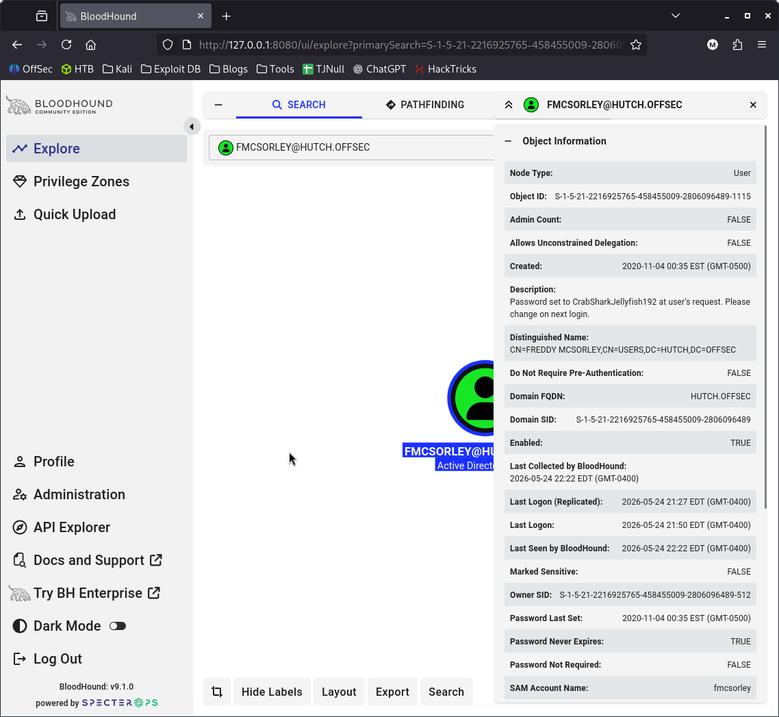
Task: Open the Tools bookmarks folder
Action: coord(275,69)
